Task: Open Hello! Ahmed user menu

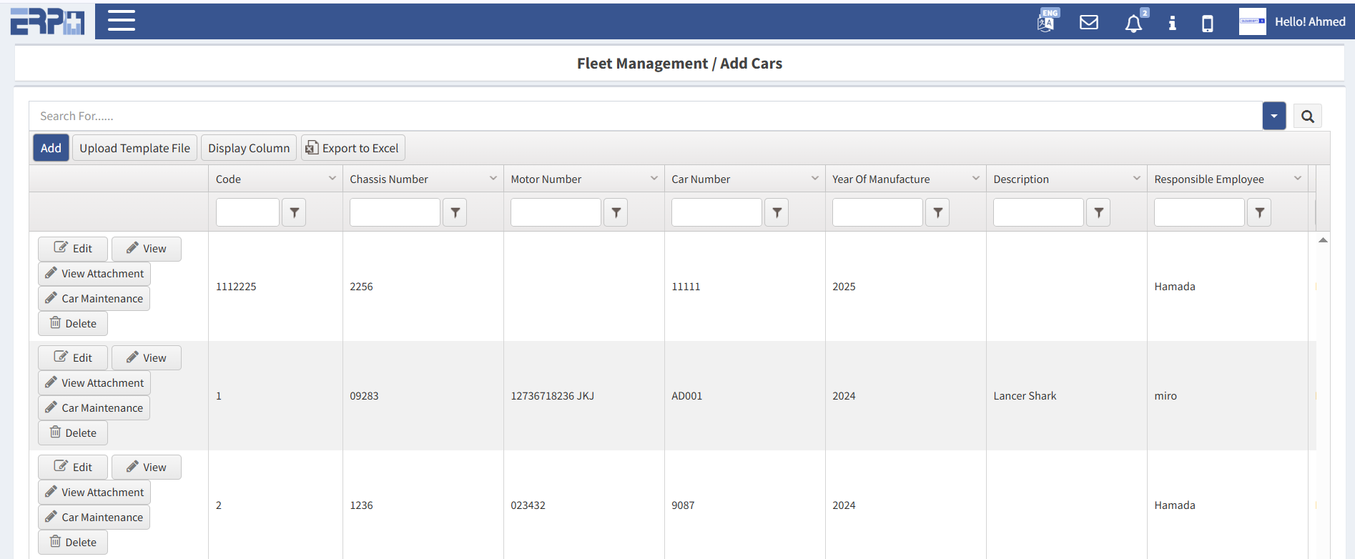Action: (x=1293, y=22)
